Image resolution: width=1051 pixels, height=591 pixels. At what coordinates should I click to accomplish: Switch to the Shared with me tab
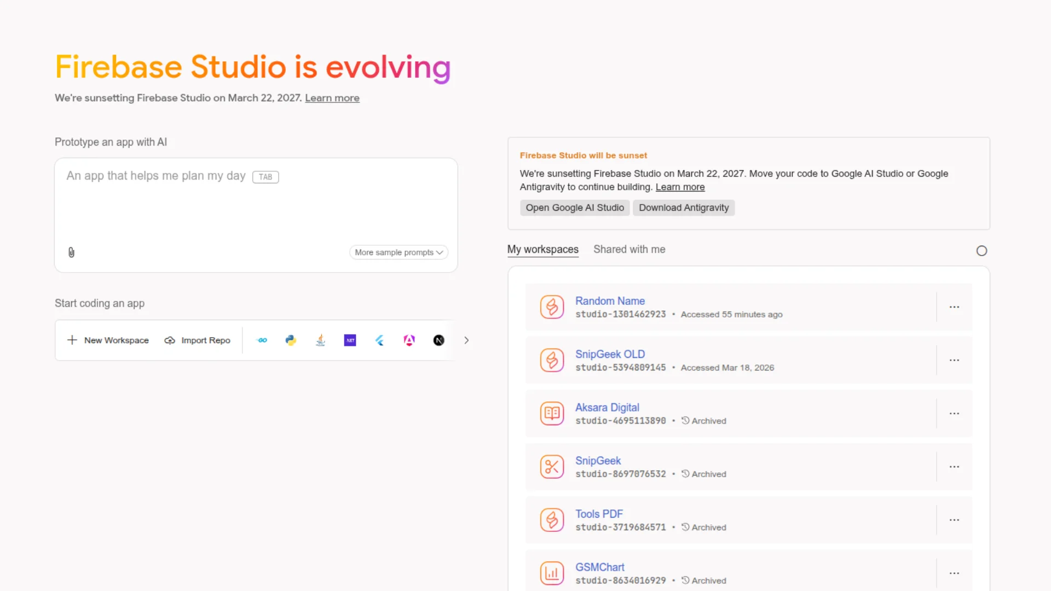(629, 249)
